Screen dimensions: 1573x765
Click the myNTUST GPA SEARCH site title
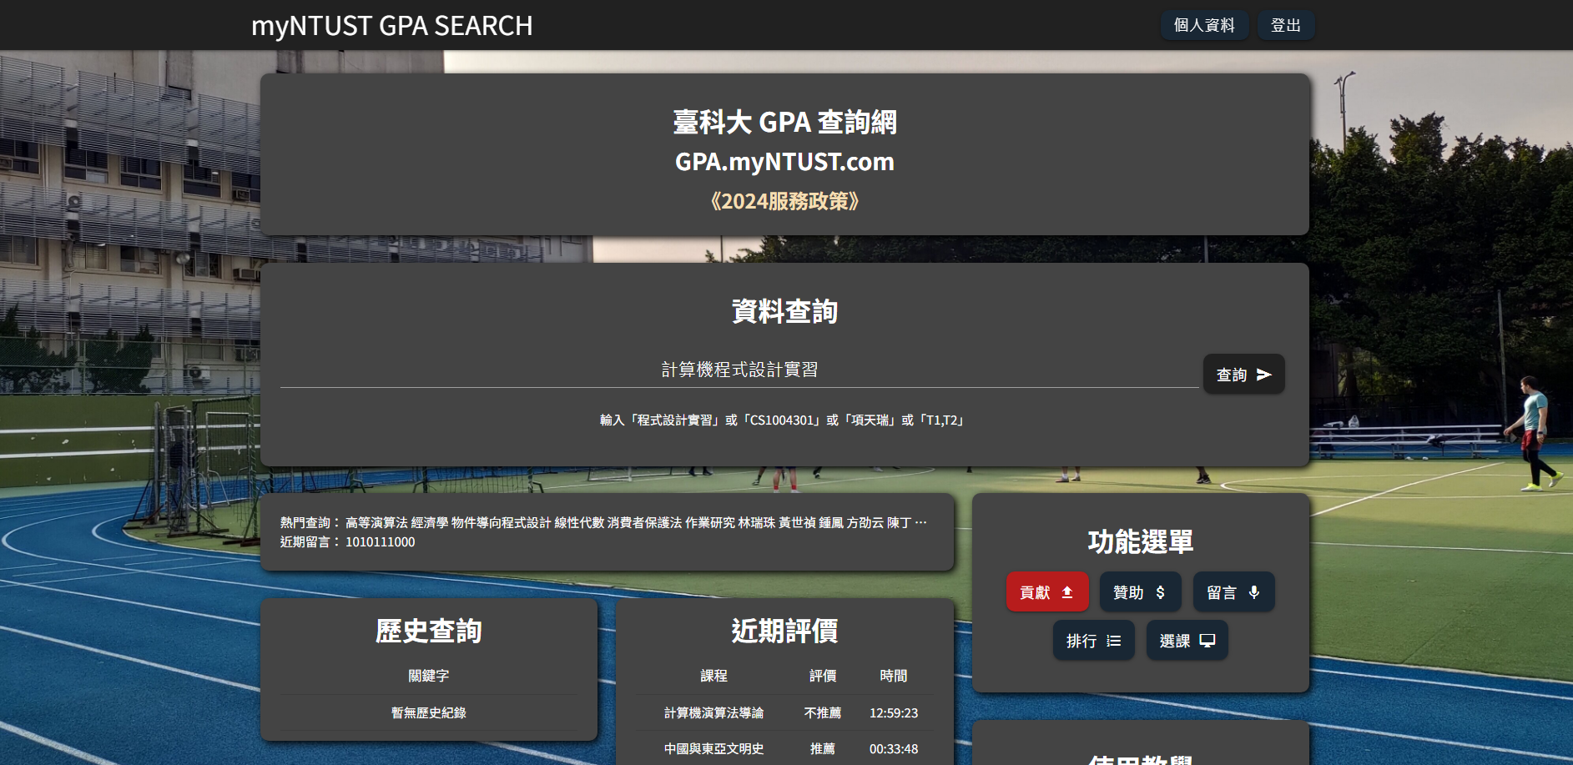point(391,26)
